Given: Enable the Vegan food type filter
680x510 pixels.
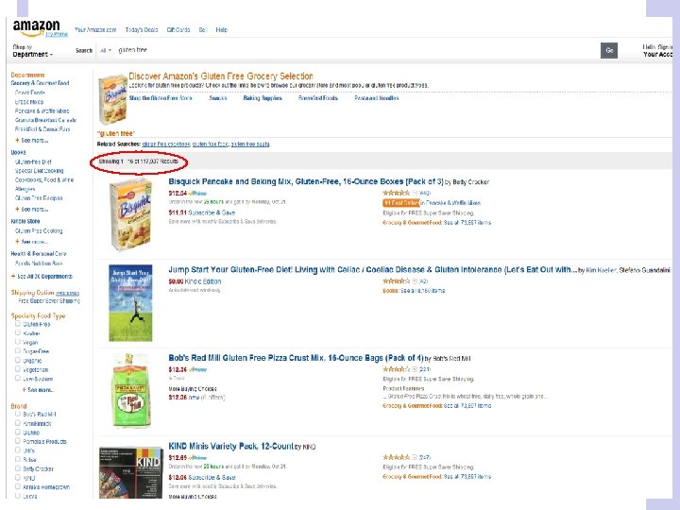Looking at the screenshot, I should pyautogui.click(x=16, y=341).
